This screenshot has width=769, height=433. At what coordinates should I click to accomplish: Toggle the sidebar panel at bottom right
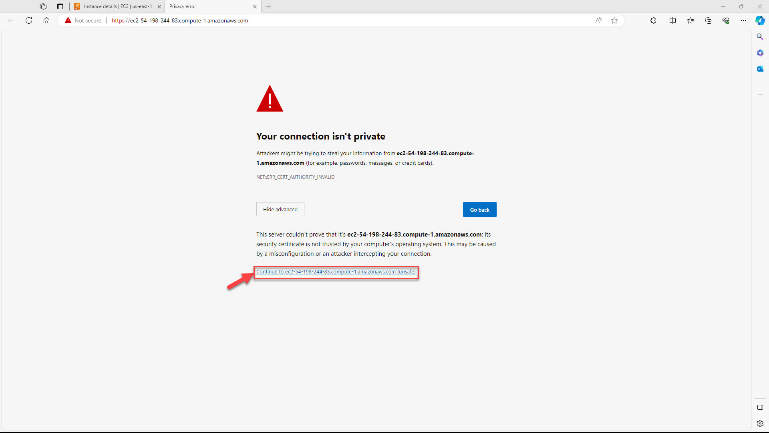click(760, 407)
